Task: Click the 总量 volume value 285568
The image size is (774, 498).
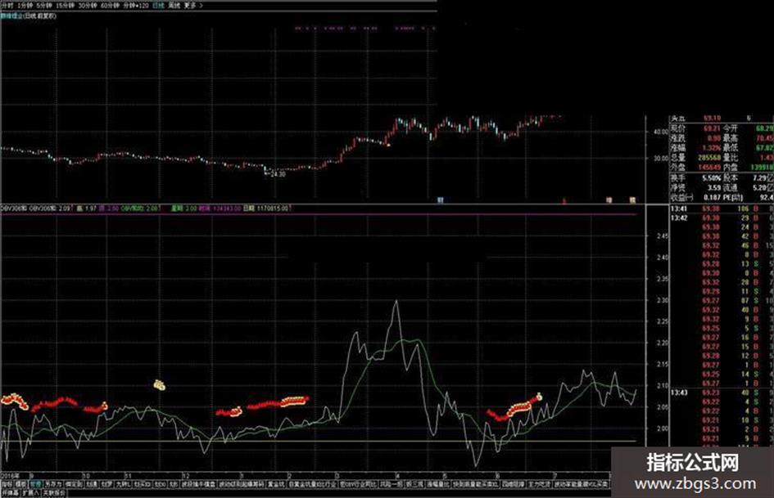Action: tap(709, 158)
